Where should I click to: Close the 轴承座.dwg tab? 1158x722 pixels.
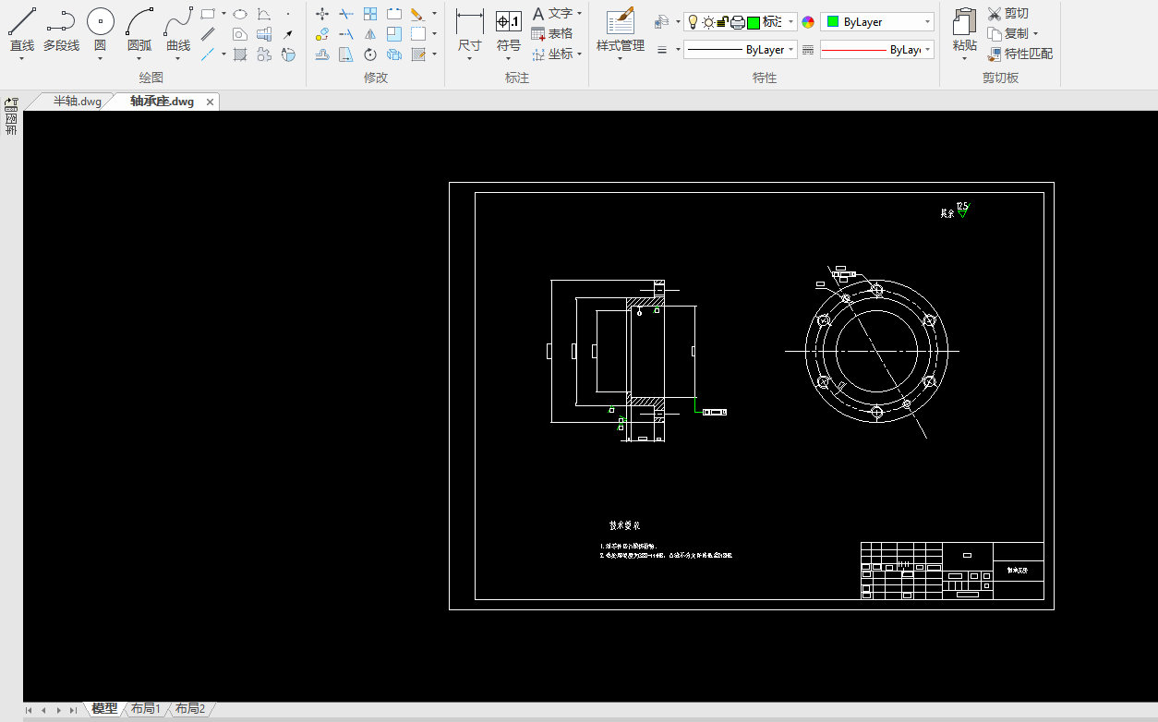point(211,102)
